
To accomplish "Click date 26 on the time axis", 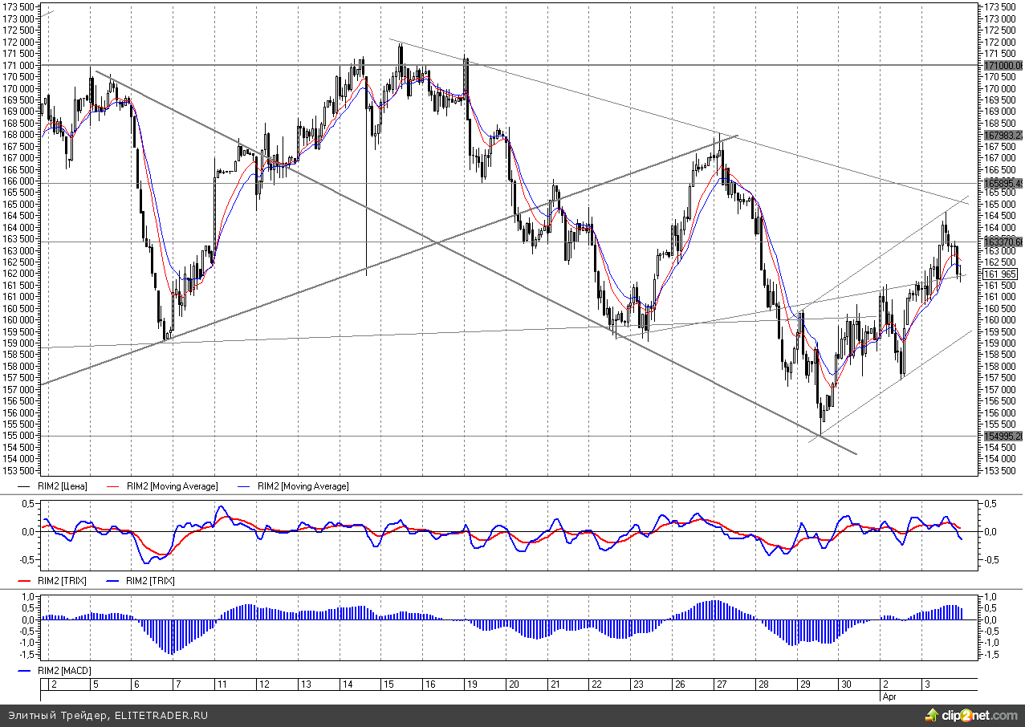I will (x=678, y=684).
